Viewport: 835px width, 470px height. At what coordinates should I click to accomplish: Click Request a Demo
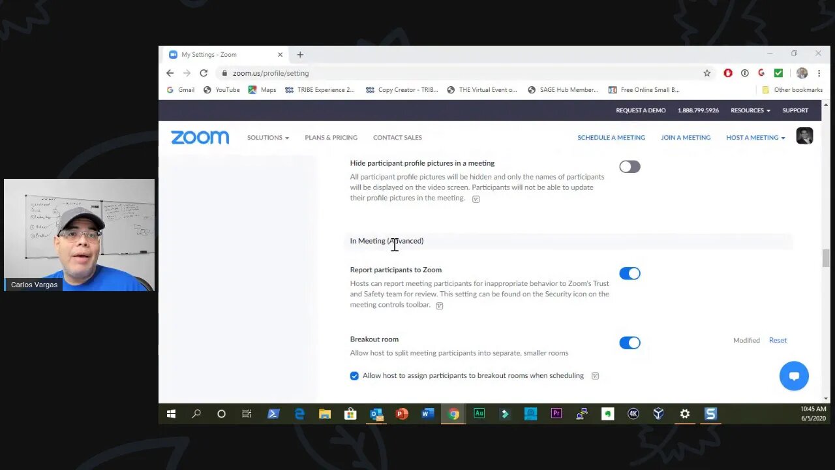pos(641,110)
